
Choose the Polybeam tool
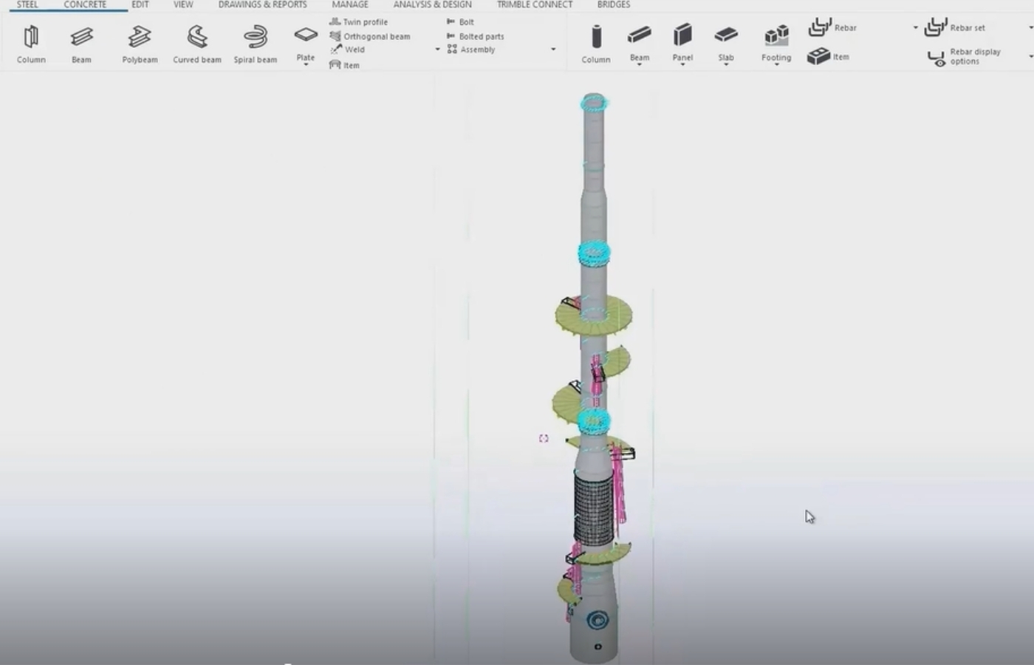pos(140,44)
